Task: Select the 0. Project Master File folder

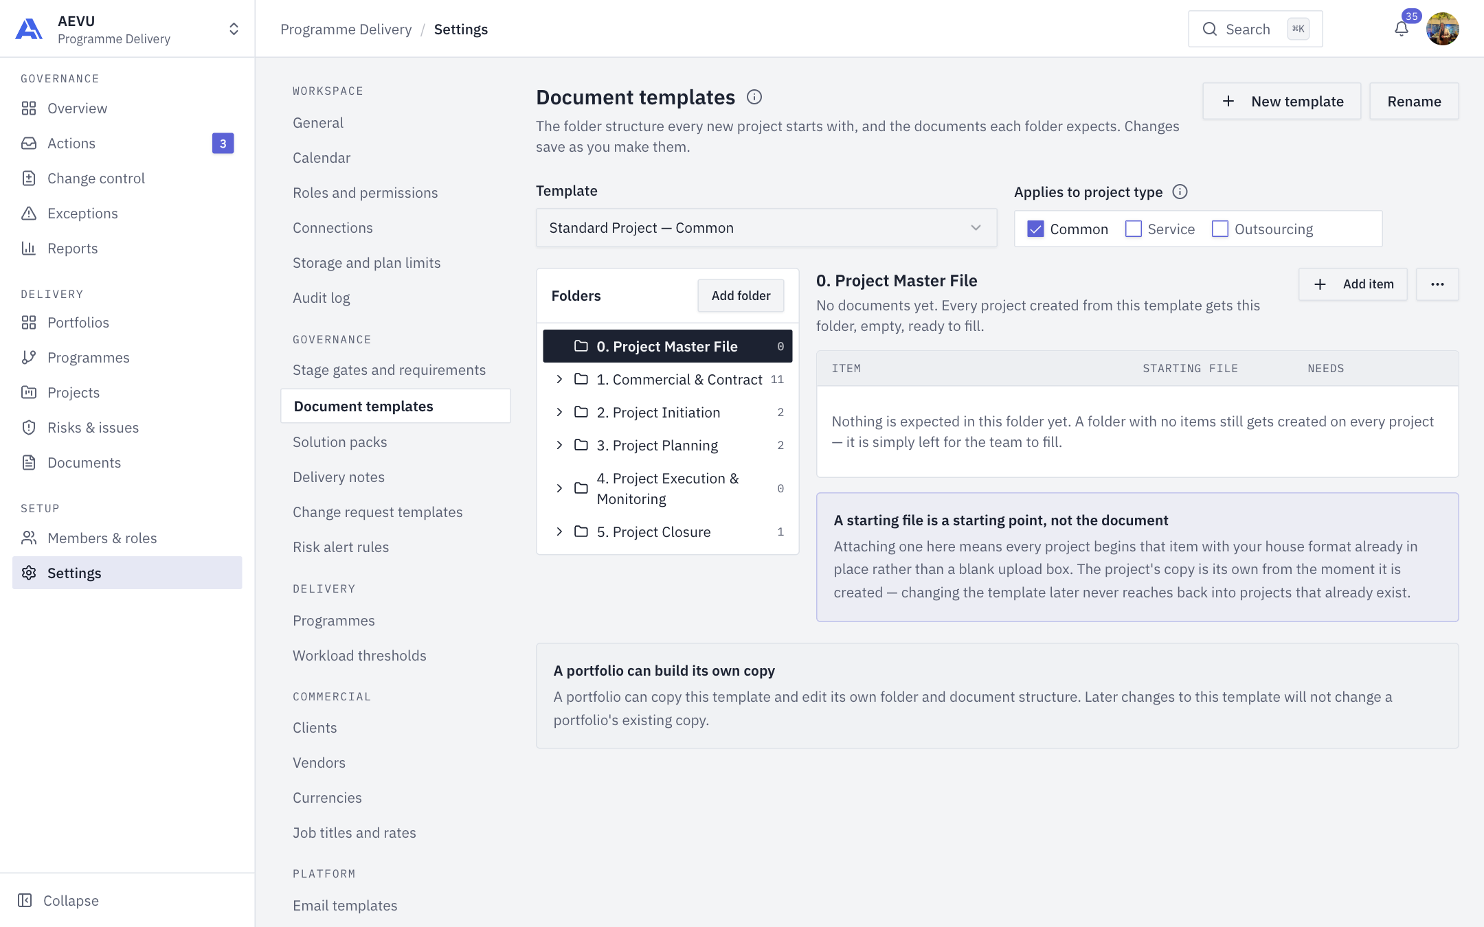Action: 667,346
